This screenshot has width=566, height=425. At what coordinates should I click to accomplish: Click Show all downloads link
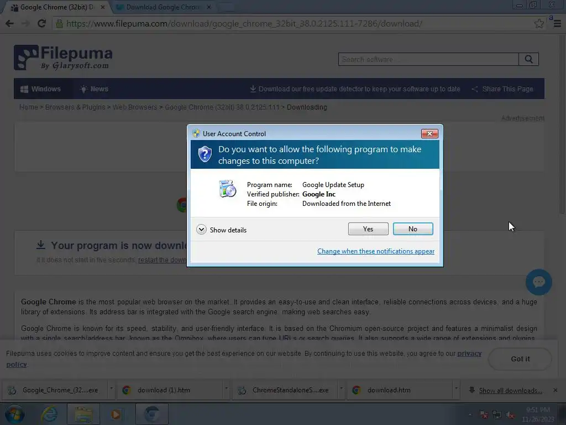(x=510, y=391)
